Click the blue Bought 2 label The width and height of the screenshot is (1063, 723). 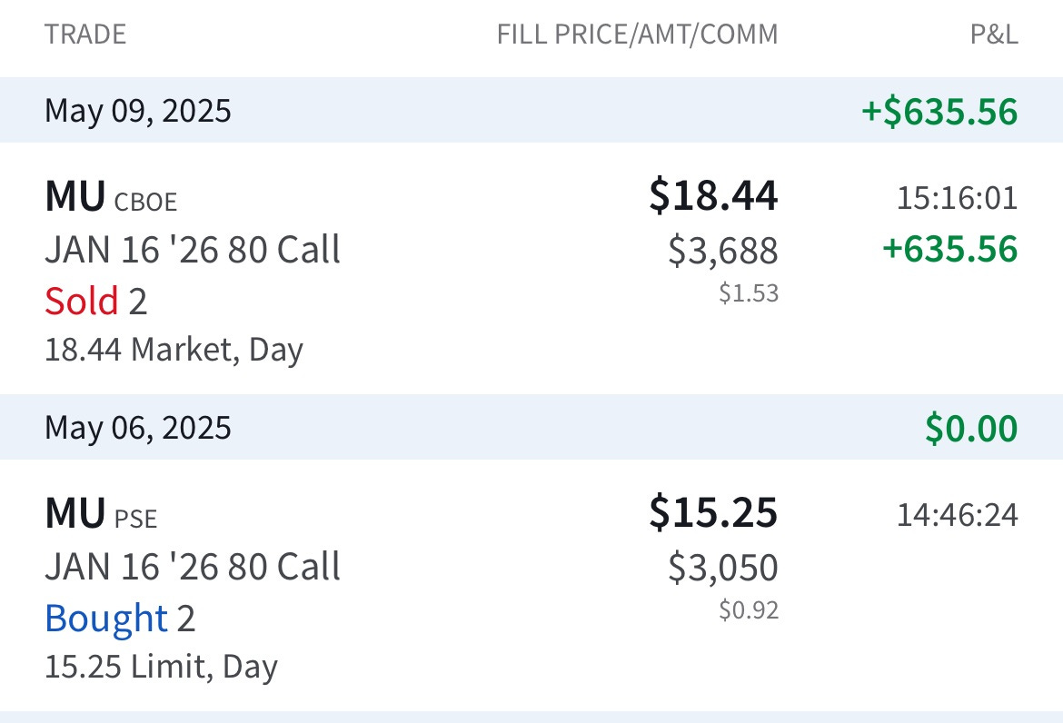tap(120, 618)
